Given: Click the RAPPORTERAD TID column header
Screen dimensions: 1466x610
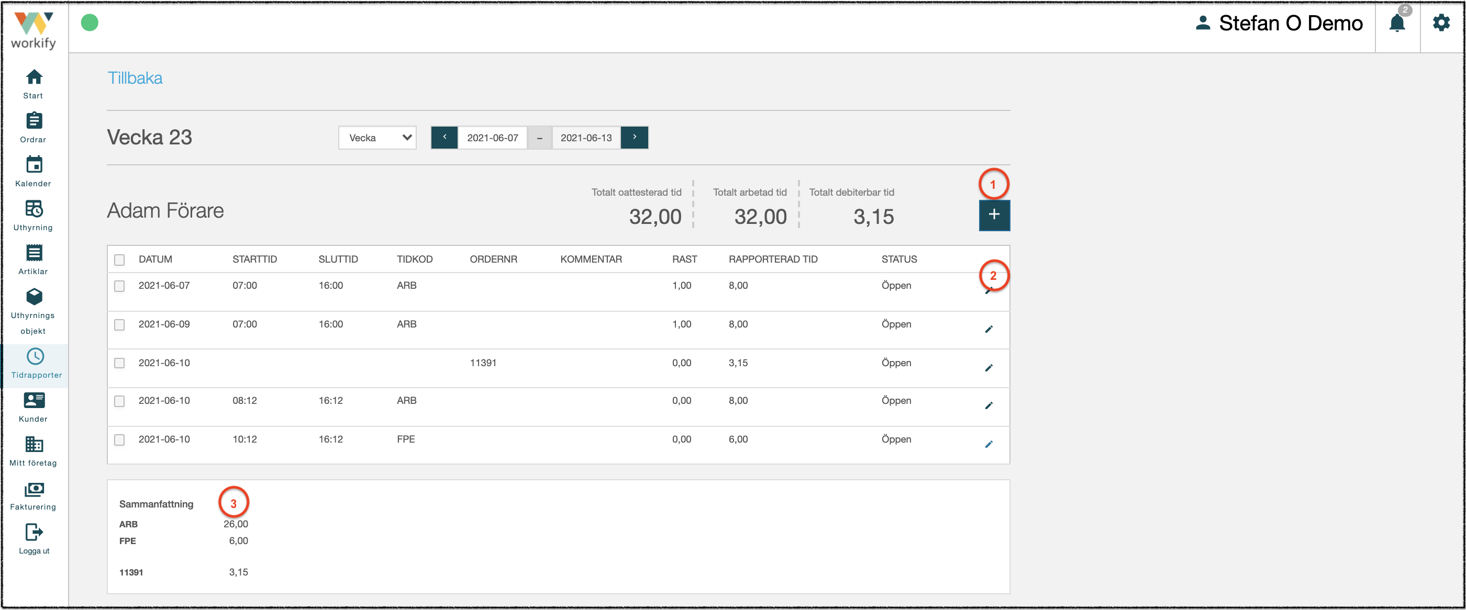Looking at the screenshot, I should pyautogui.click(x=773, y=259).
